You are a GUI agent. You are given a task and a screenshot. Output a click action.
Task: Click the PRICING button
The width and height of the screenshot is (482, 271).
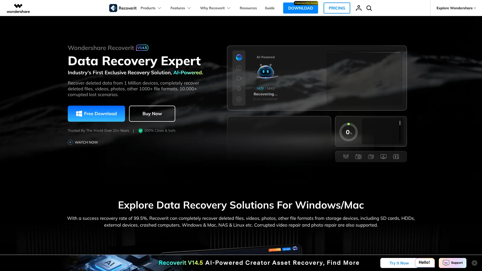(x=337, y=8)
